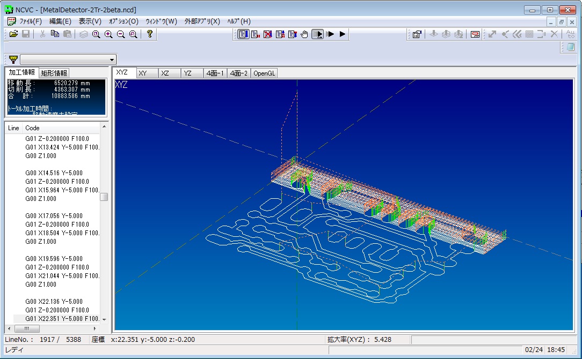
Task: Click the zoom out magnifier icon
Action: point(121,34)
